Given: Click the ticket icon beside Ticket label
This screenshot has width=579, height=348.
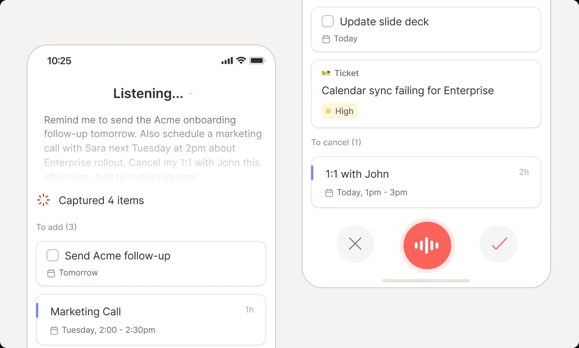Looking at the screenshot, I should (326, 73).
